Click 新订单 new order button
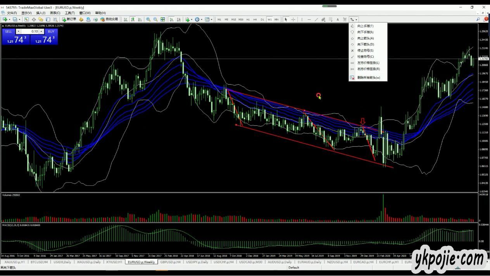Viewport: 490px width, 276px height. coord(69,19)
